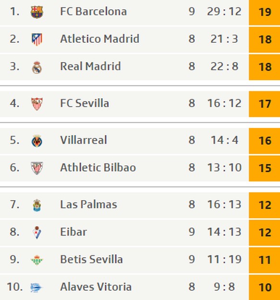
Task: Select the Real Madrid team name
Action: (x=90, y=66)
